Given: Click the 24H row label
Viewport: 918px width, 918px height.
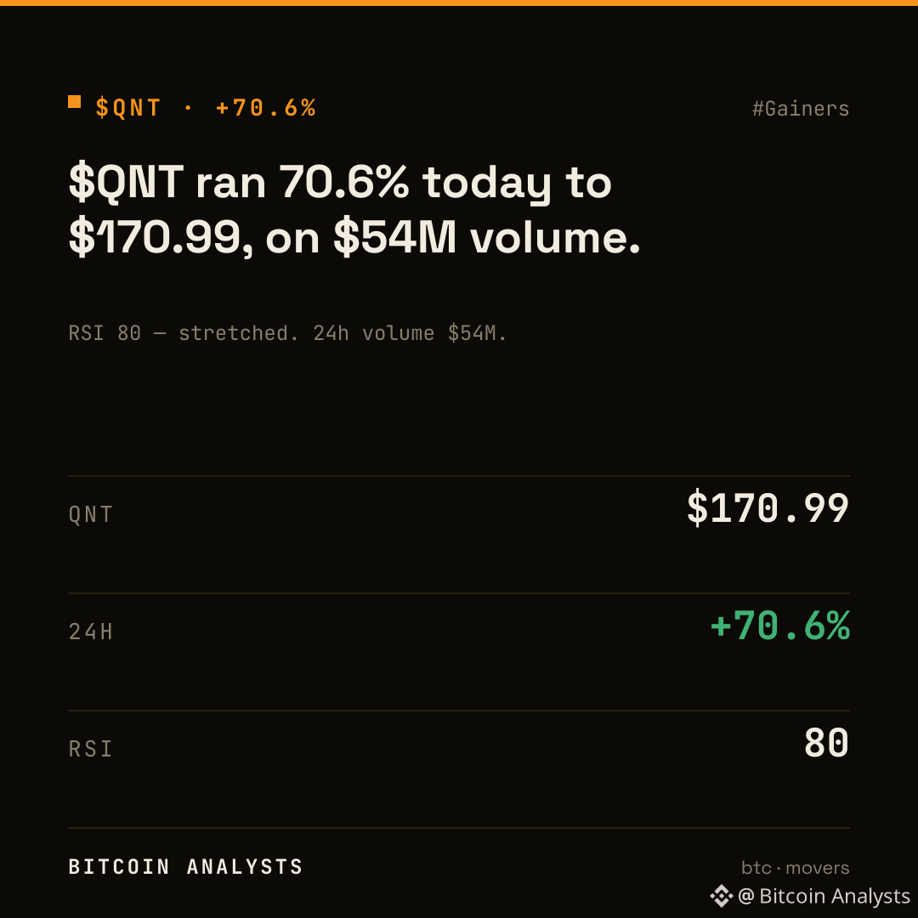Looking at the screenshot, I should point(91,632).
